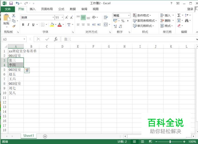This screenshot has width=198, height=144.
Task: Switch to Page Layout view in status bar
Action: point(142,142)
